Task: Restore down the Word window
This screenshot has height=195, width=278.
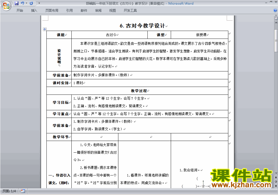Action: pos(271,2)
